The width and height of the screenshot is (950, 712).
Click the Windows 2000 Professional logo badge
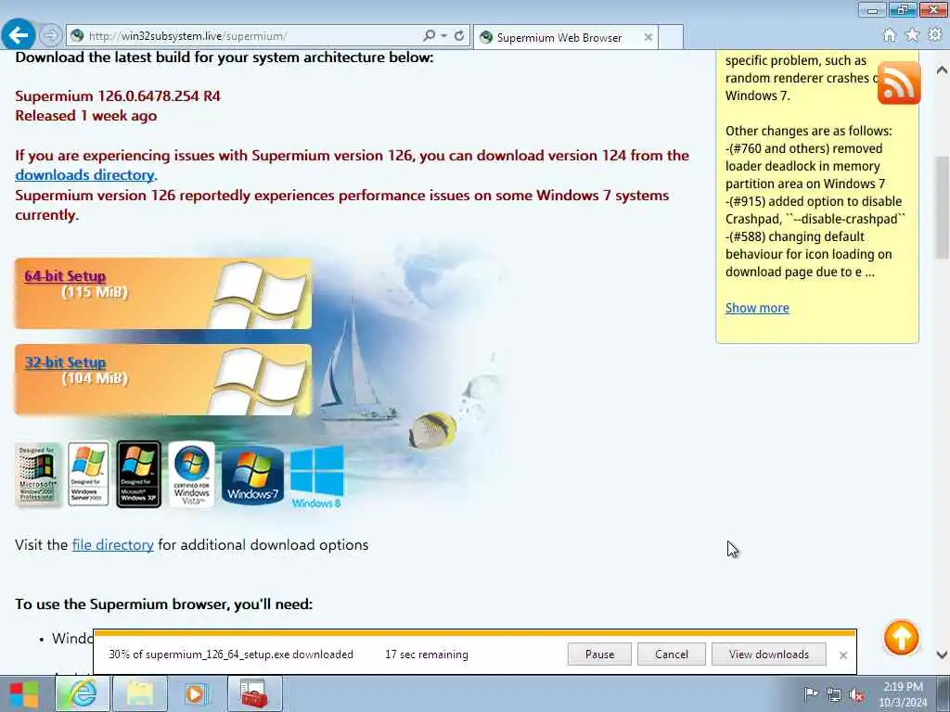click(37, 474)
